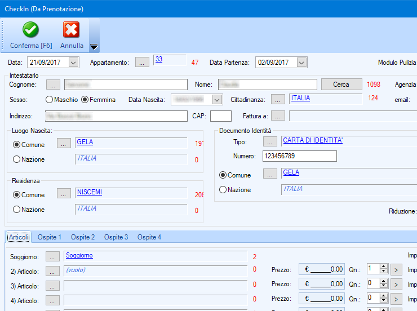Click the document Numero input field

(299, 156)
